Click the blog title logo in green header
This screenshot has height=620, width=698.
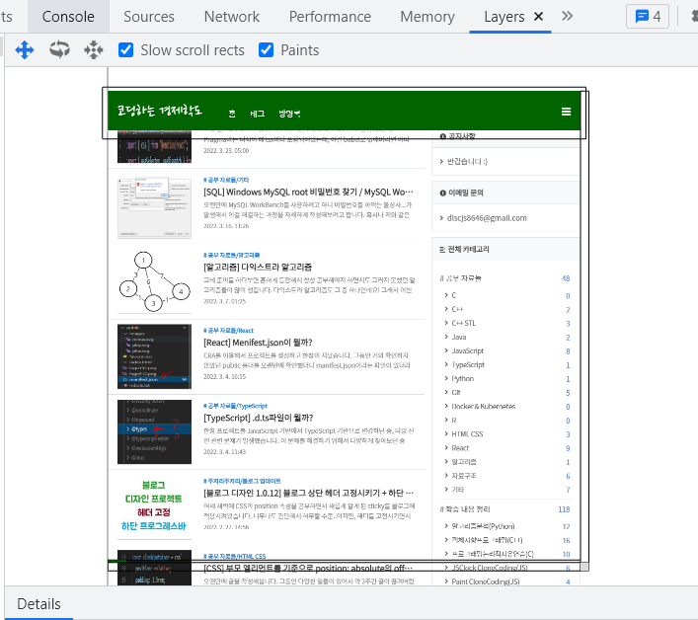(159, 111)
